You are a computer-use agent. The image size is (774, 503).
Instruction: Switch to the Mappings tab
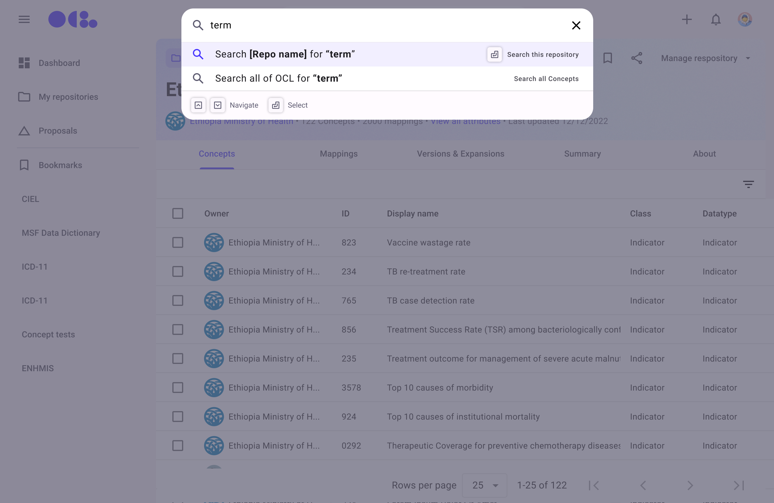(x=339, y=154)
